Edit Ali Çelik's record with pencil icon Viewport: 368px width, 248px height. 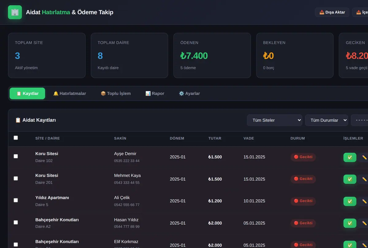pyautogui.click(x=364, y=201)
